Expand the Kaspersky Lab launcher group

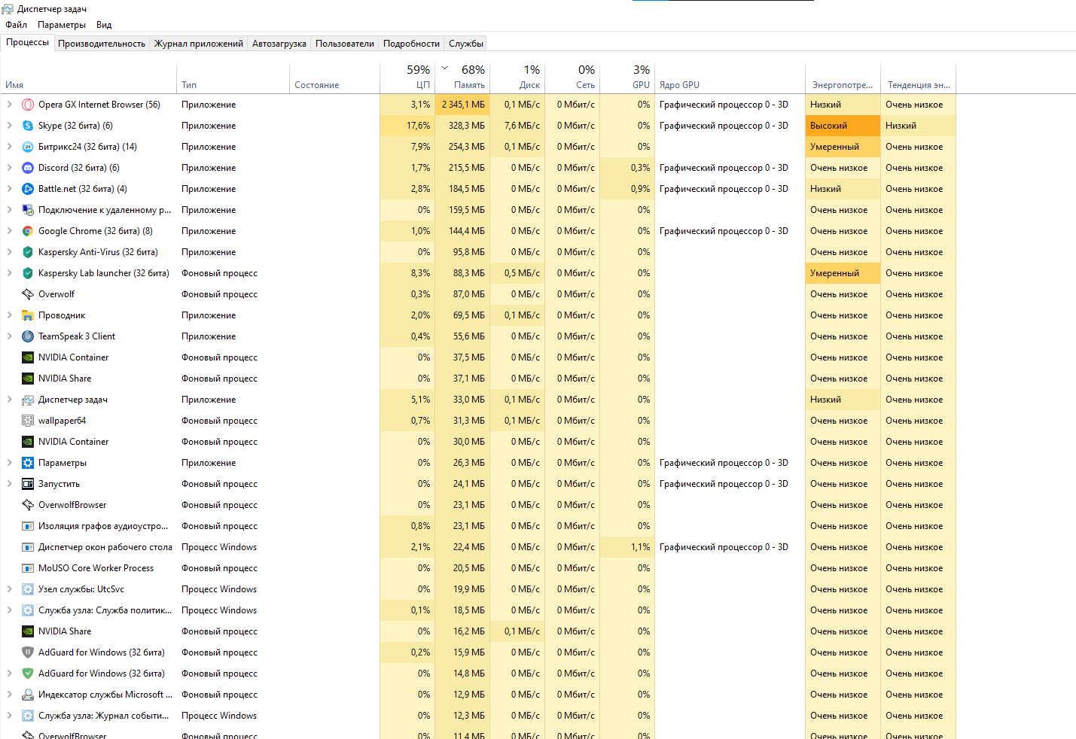pos(9,273)
